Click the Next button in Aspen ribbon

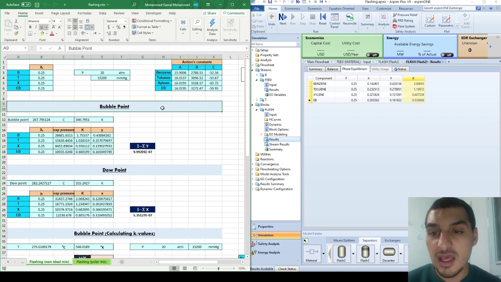point(283,19)
